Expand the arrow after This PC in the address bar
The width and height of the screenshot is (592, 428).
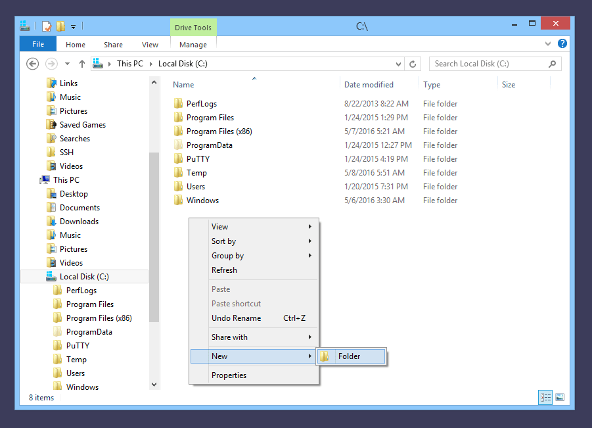point(150,64)
